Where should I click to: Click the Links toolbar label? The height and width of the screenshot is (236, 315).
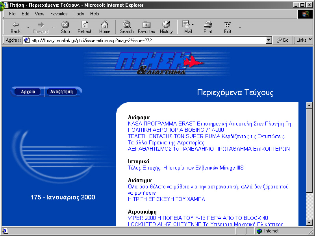pos(301,40)
